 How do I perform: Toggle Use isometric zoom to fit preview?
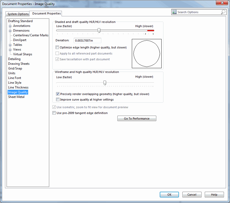[x=54, y=107]
